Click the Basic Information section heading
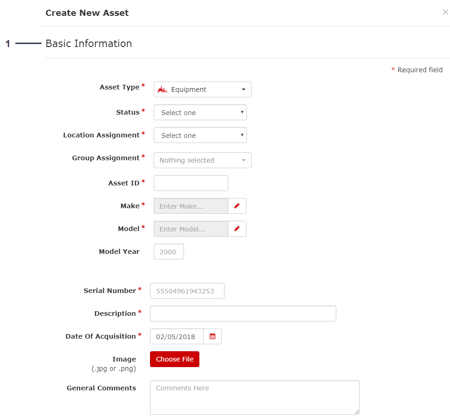Viewport: 450px width, 416px height. pos(89,44)
